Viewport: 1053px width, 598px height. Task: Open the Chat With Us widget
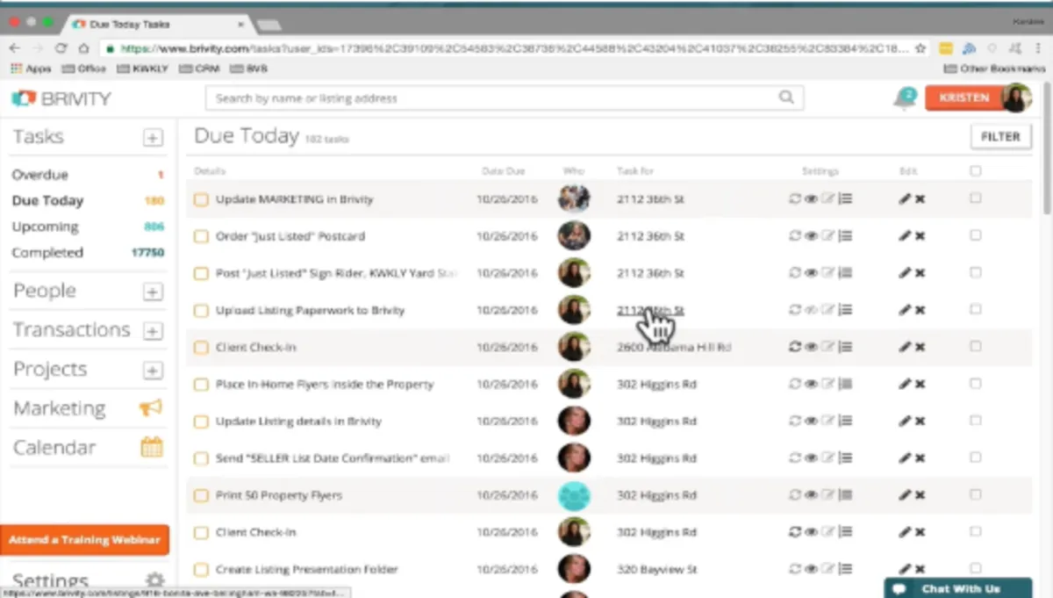point(957,588)
